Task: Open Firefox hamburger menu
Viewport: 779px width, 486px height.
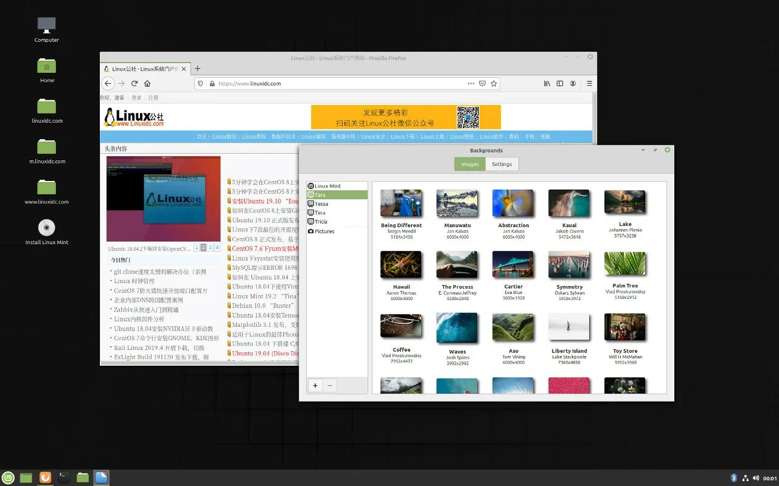Action: (589, 83)
